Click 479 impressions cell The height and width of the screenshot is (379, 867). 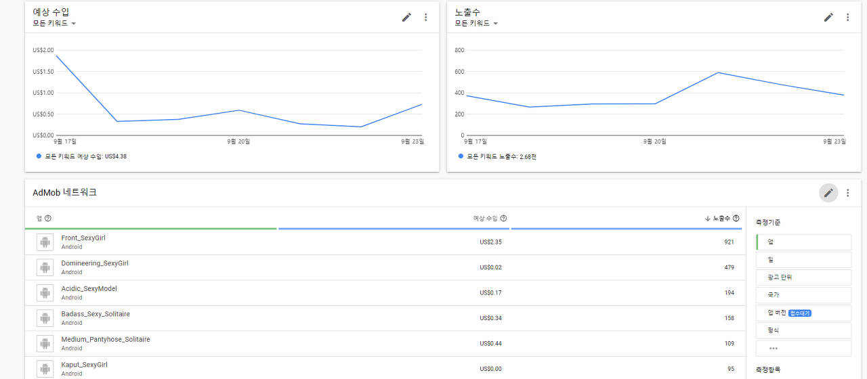pyautogui.click(x=729, y=267)
